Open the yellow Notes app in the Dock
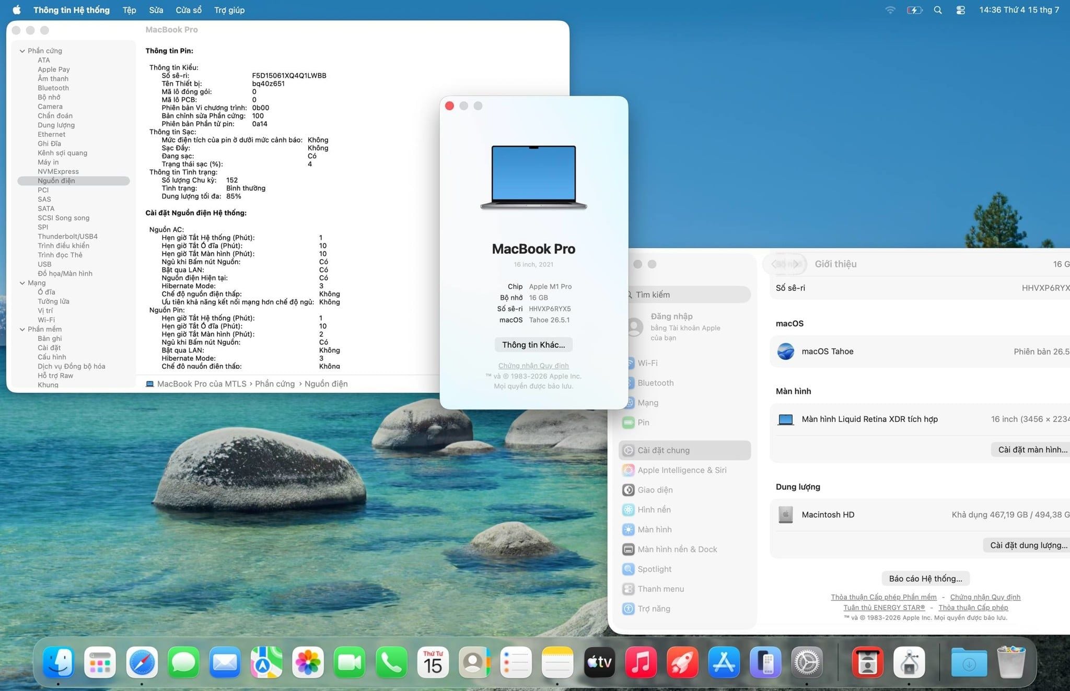 coord(557,662)
